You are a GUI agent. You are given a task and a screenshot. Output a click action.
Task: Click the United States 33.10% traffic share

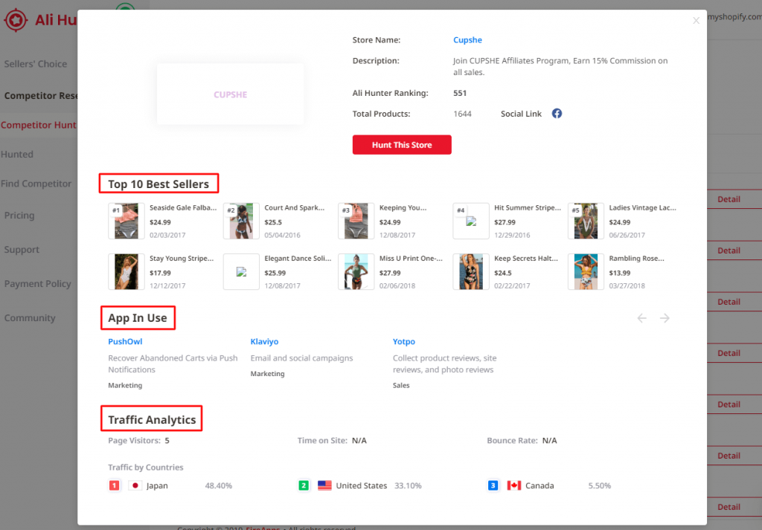[x=409, y=486]
